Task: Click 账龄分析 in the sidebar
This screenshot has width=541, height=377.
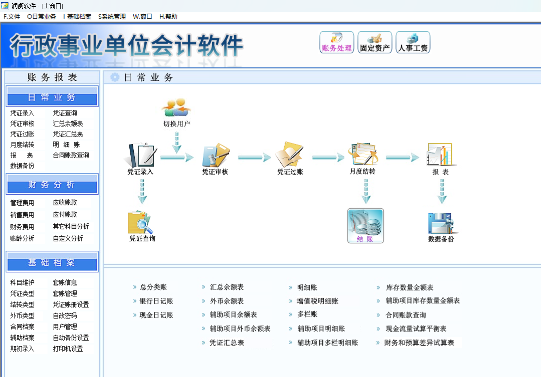Action: coord(22,239)
